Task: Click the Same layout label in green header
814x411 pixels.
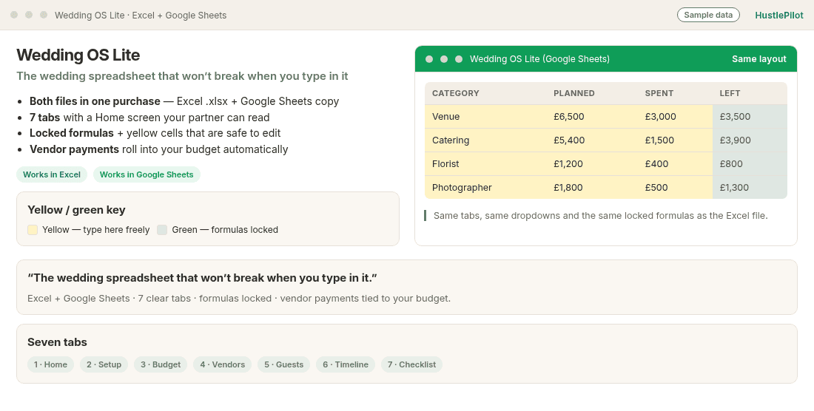Action: point(759,59)
